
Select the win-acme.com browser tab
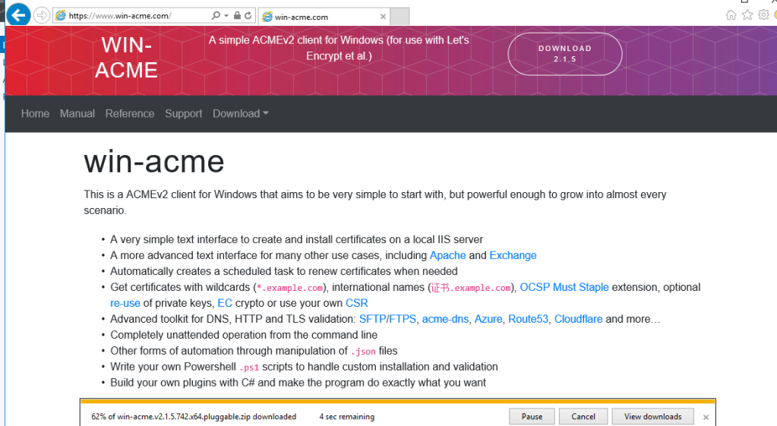point(324,17)
